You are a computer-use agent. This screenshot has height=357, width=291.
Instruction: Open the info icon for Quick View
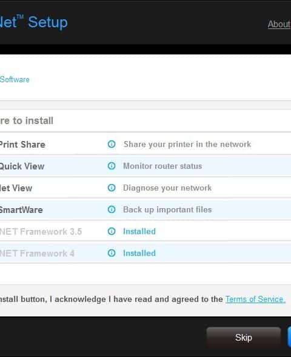[112, 166]
